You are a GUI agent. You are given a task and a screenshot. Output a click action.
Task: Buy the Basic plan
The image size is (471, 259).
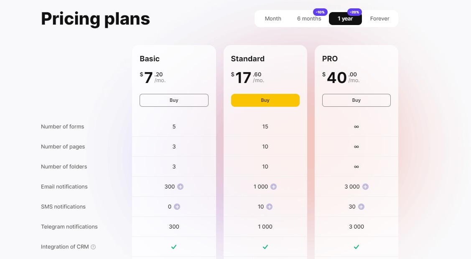[x=174, y=100]
